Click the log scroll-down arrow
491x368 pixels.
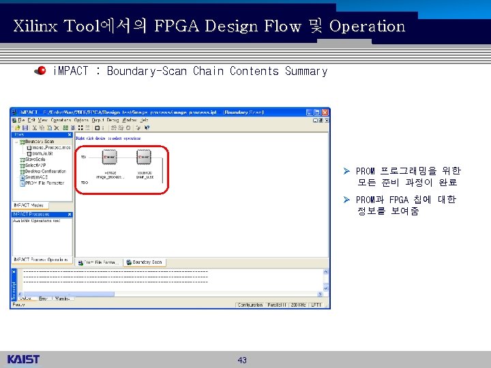[x=326, y=288]
